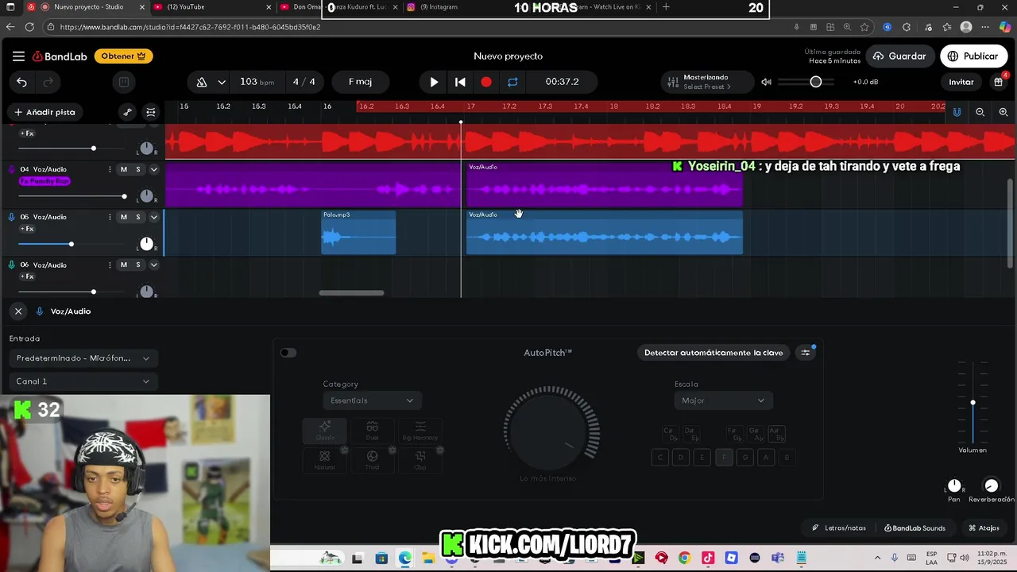
Task: Mute master output speaker icon
Action: pyautogui.click(x=766, y=82)
